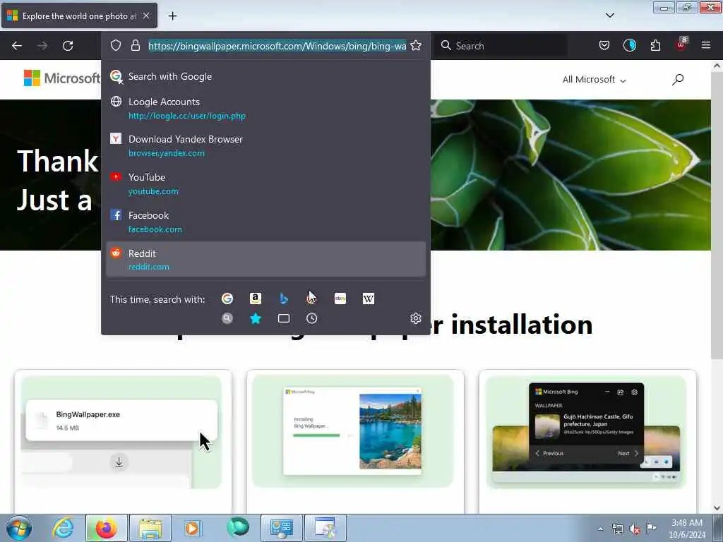Viewport: 723px width, 542px height.
Task: Bookmark this page with the star
Action: click(416, 45)
